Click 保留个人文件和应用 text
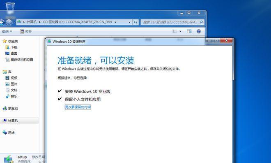 pyautogui.click(x=83, y=100)
